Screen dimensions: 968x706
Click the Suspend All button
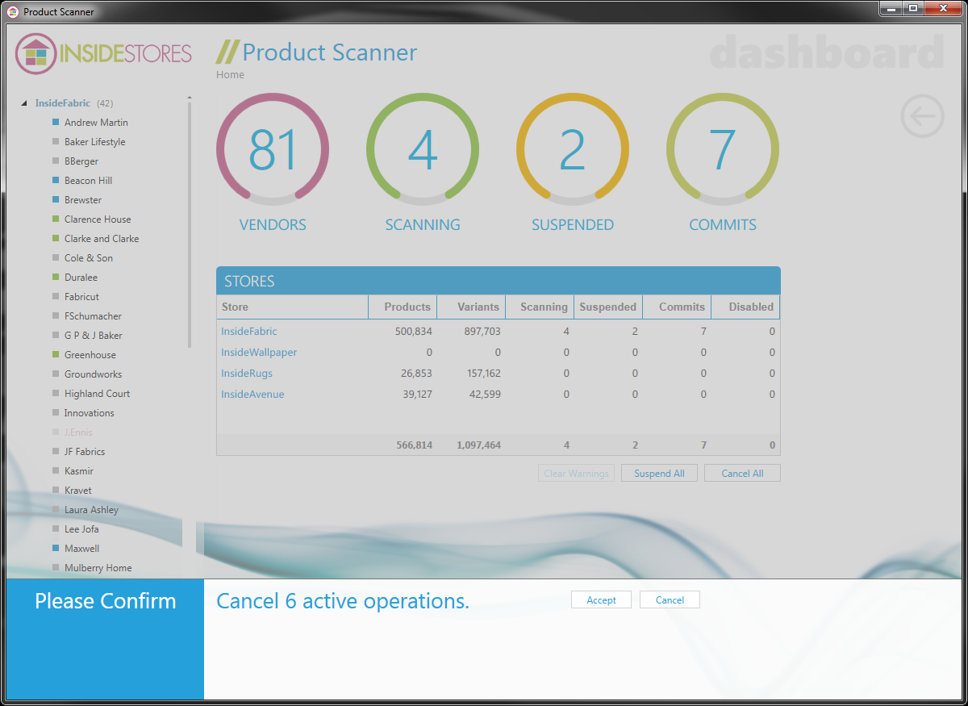(x=659, y=474)
